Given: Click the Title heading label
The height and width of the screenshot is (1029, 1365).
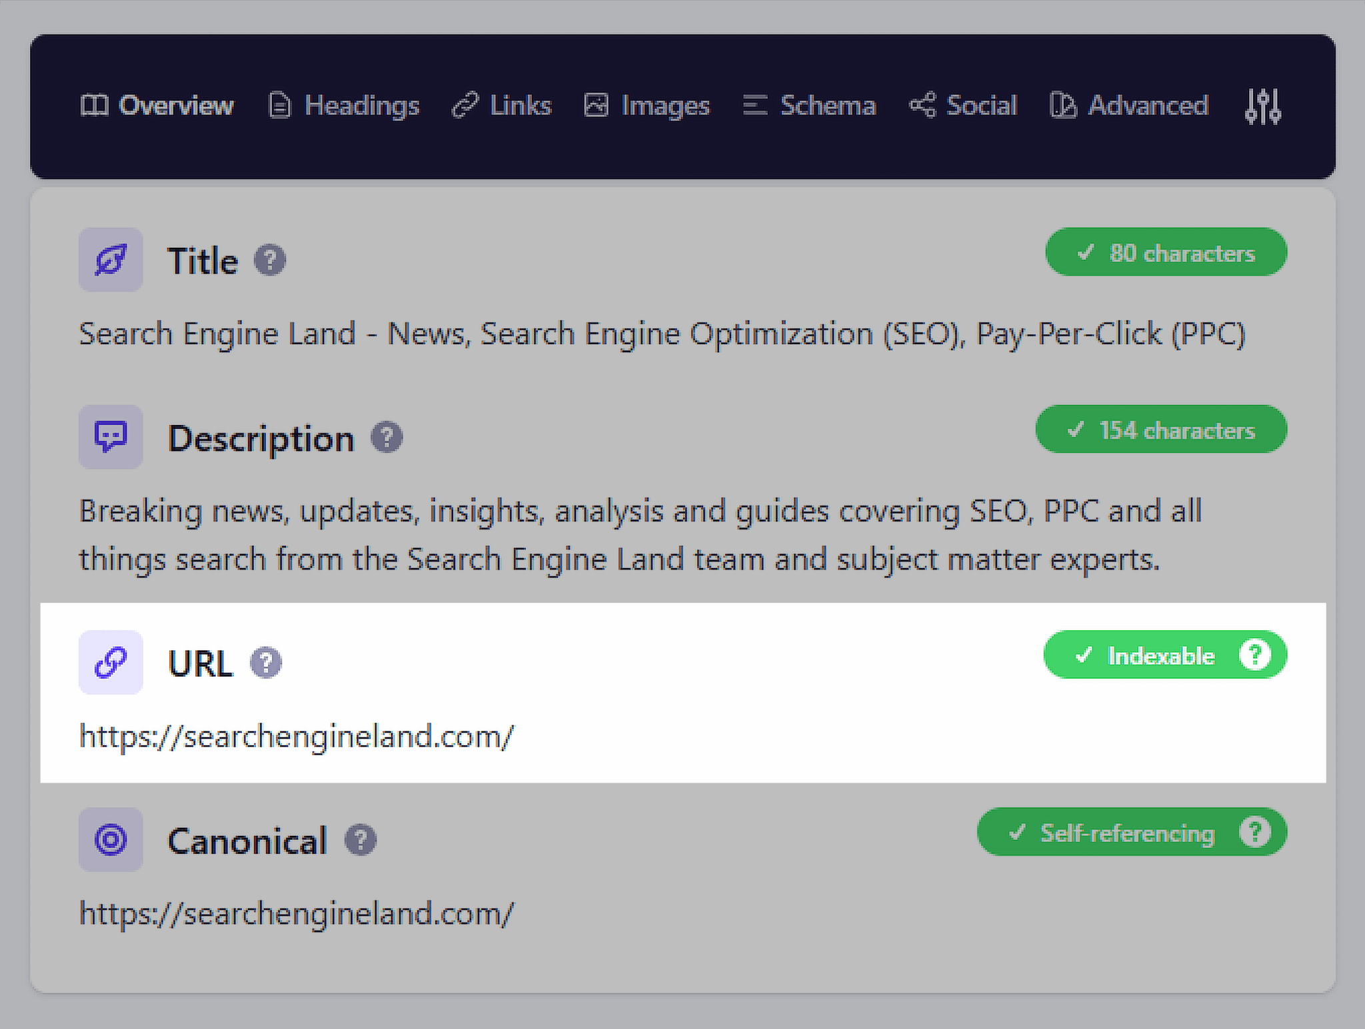Looking at the screenshot, I should click(x=203, y=260).
